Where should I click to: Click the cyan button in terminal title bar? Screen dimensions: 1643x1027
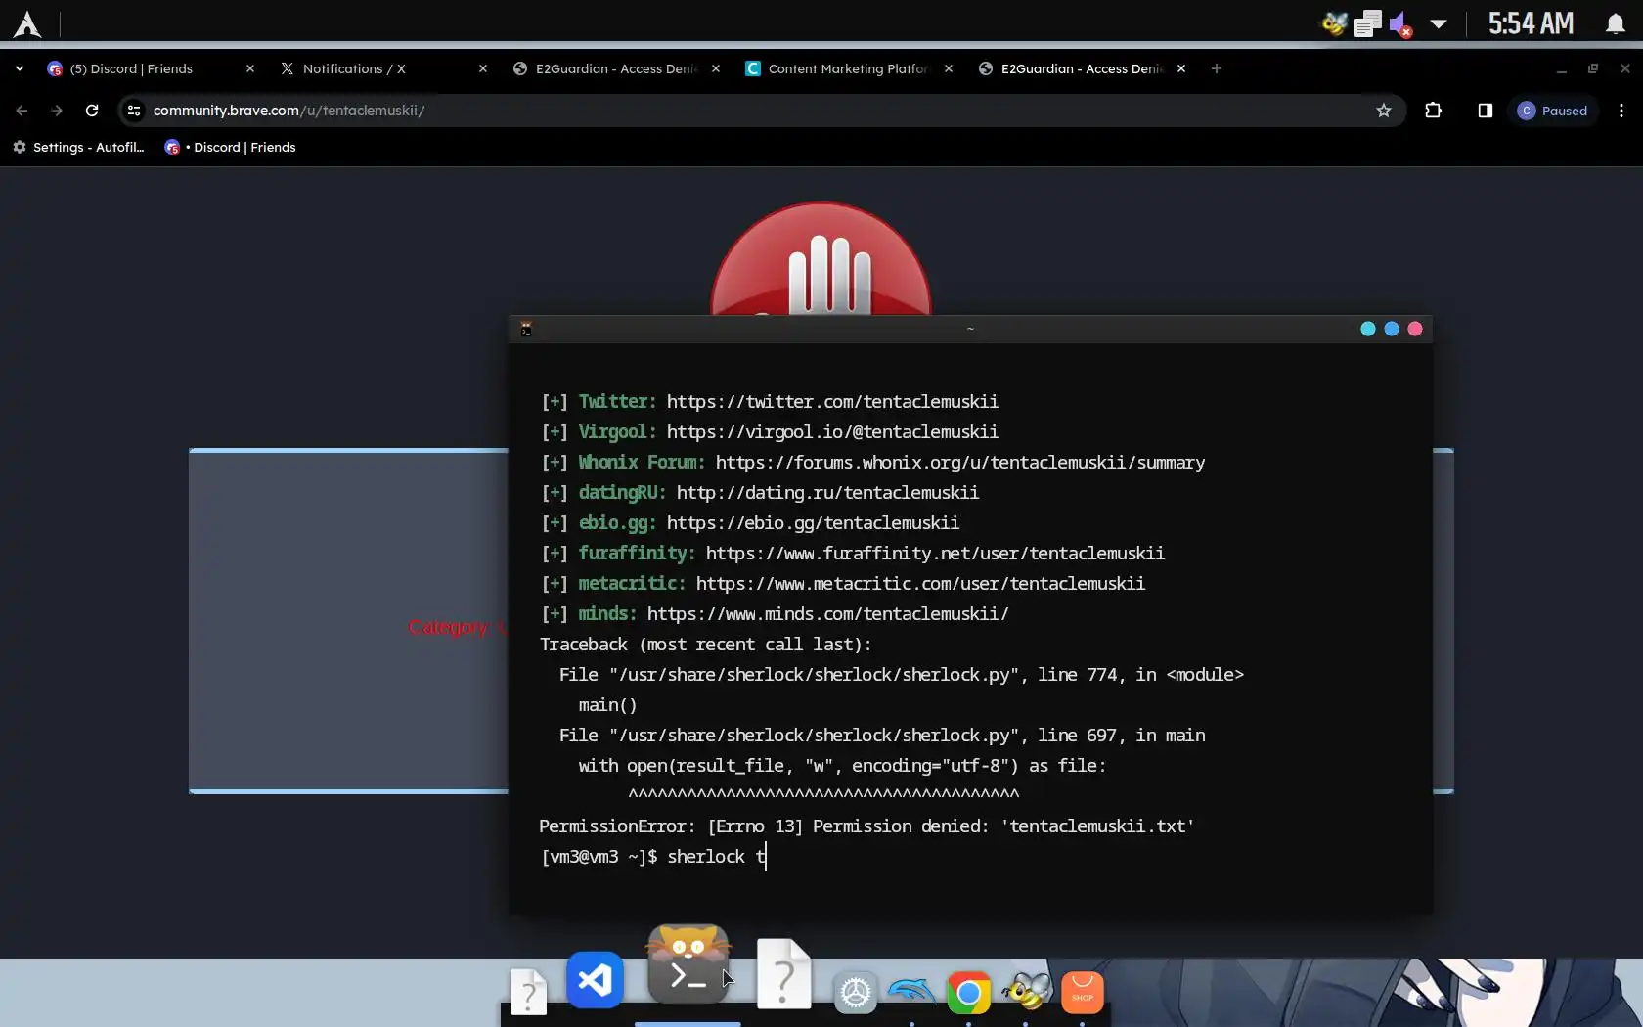(1368, 329)
